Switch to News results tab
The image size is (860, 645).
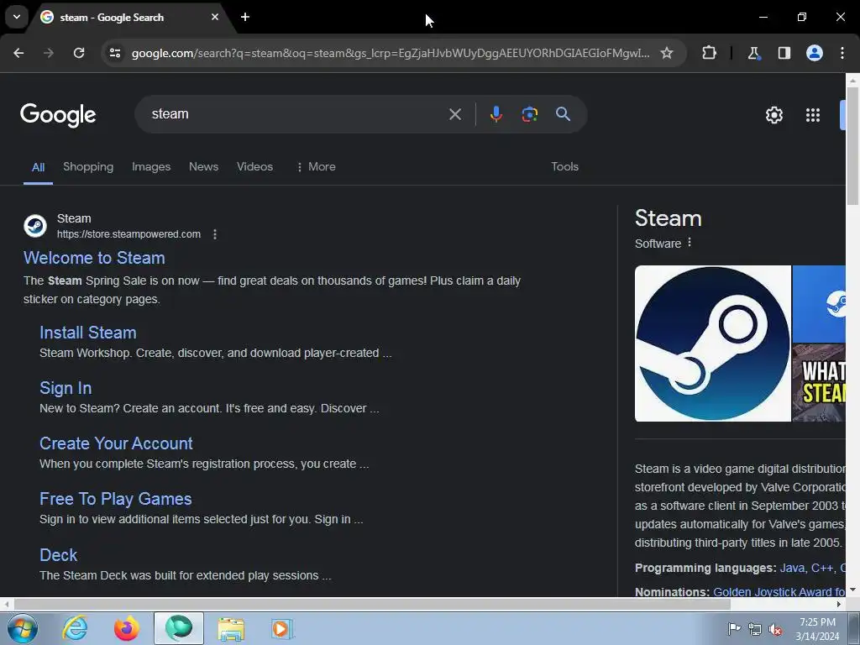(203, 167)
